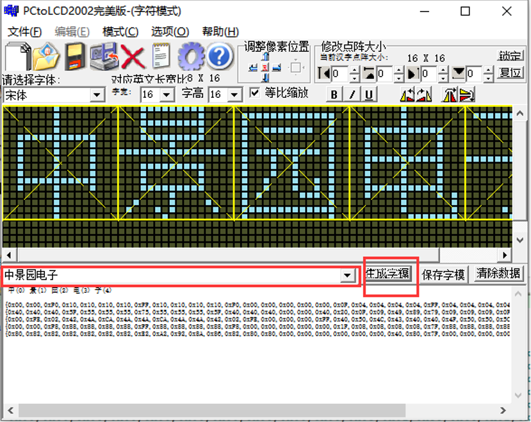
Task: Open help with the question mark icon
Action: (x=220, y=56)
